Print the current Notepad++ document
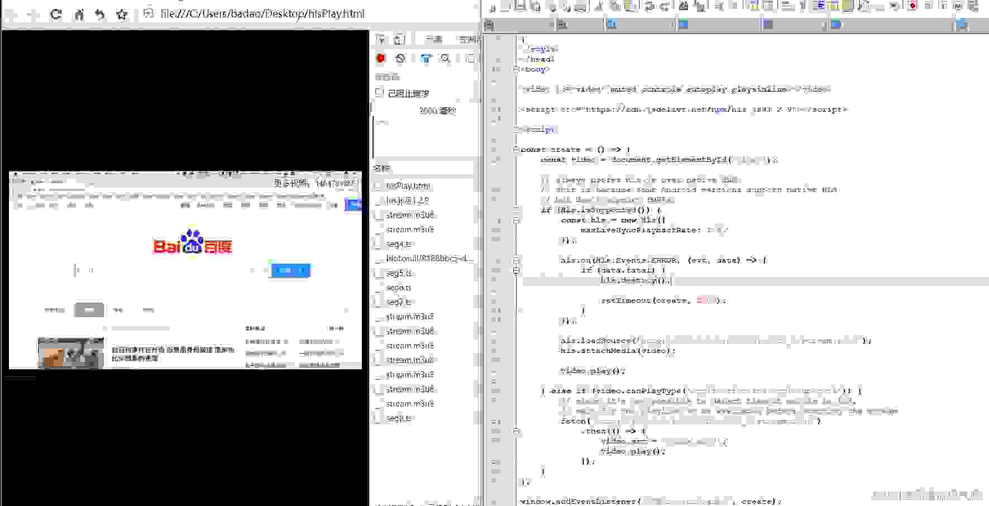The width and height of the screenshot is (989, 506). [x=581, y=7]
